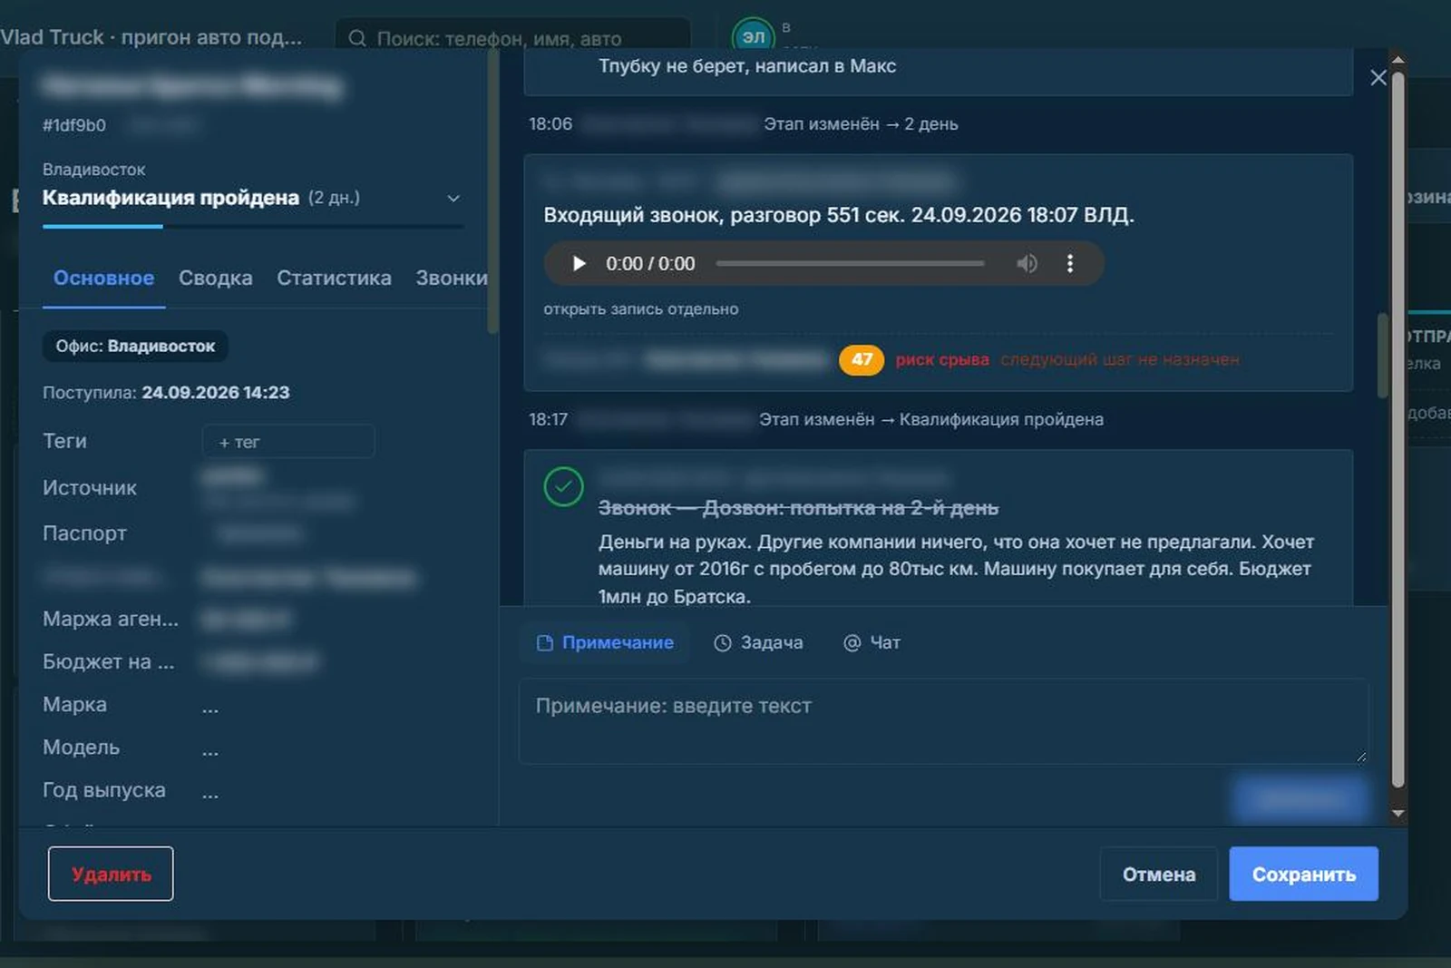
Task: Click the Сохранить button
Action: [1303, 874]
